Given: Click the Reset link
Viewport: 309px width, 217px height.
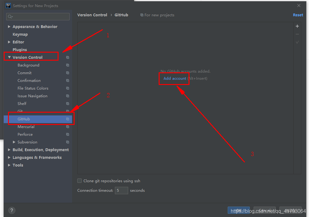Looking at the screenshot, I should click(x=298, y=15).
